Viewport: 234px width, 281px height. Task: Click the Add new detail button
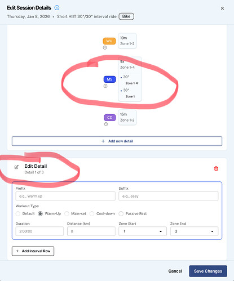point(117,141)
